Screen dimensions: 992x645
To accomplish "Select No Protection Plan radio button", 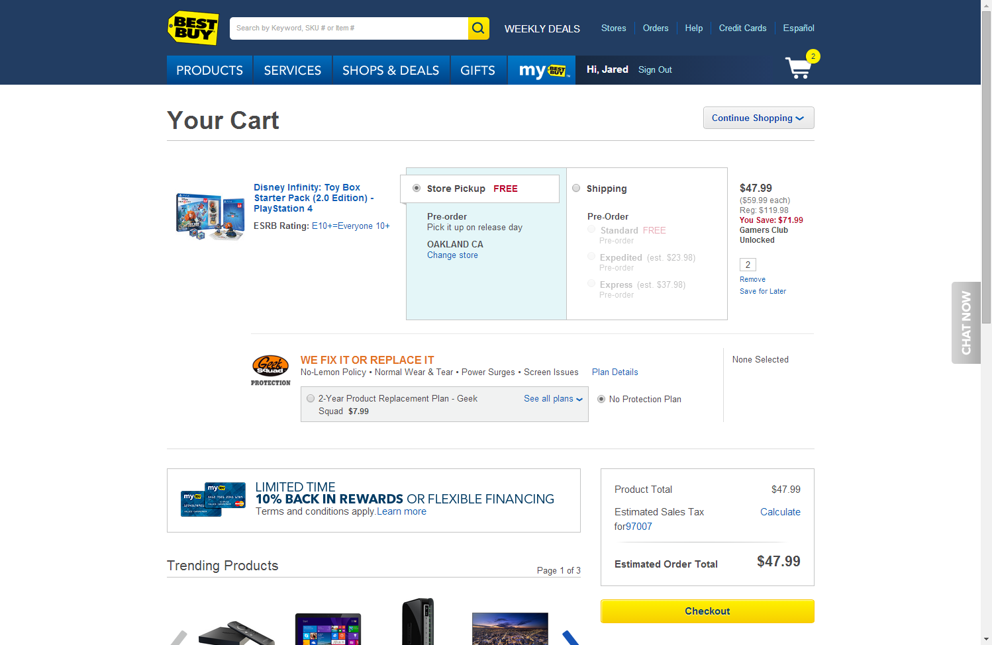I will coord(601,399).
